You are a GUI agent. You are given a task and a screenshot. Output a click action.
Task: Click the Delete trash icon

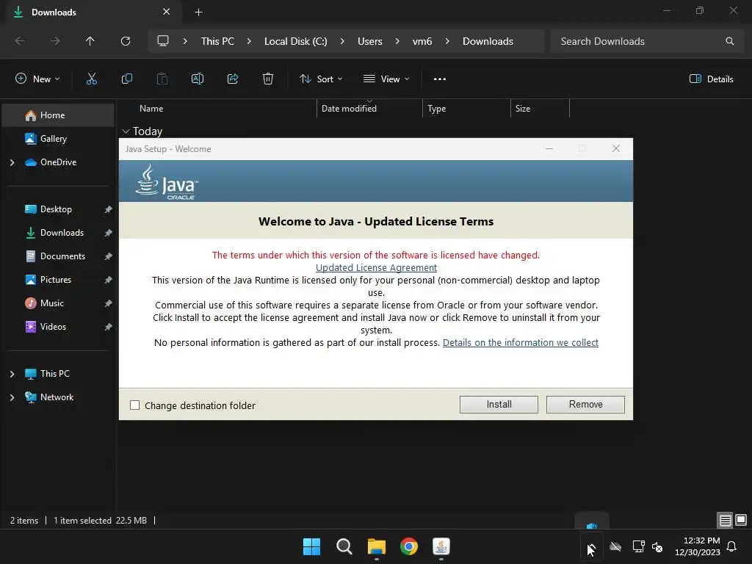[x=268, y=79]
